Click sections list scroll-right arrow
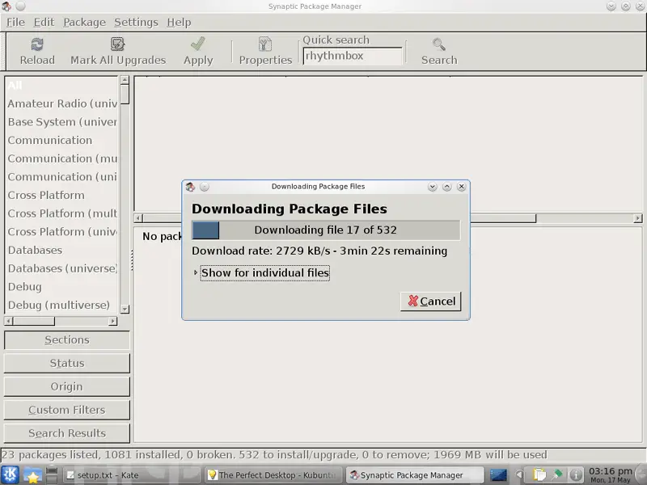Viewport: 647px width, 485px height. pos(112,321)
